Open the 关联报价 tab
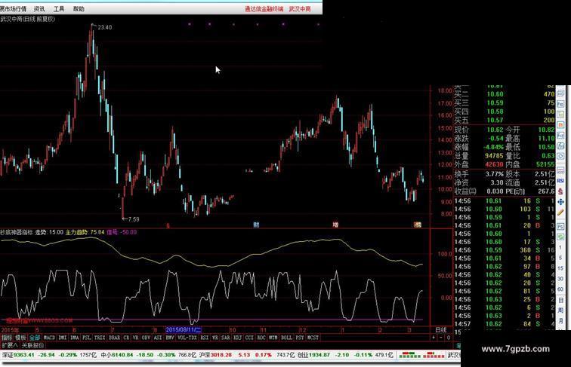The width and height of the screenshot is (571, 367). pyautogui.click(x=32, y=345)
